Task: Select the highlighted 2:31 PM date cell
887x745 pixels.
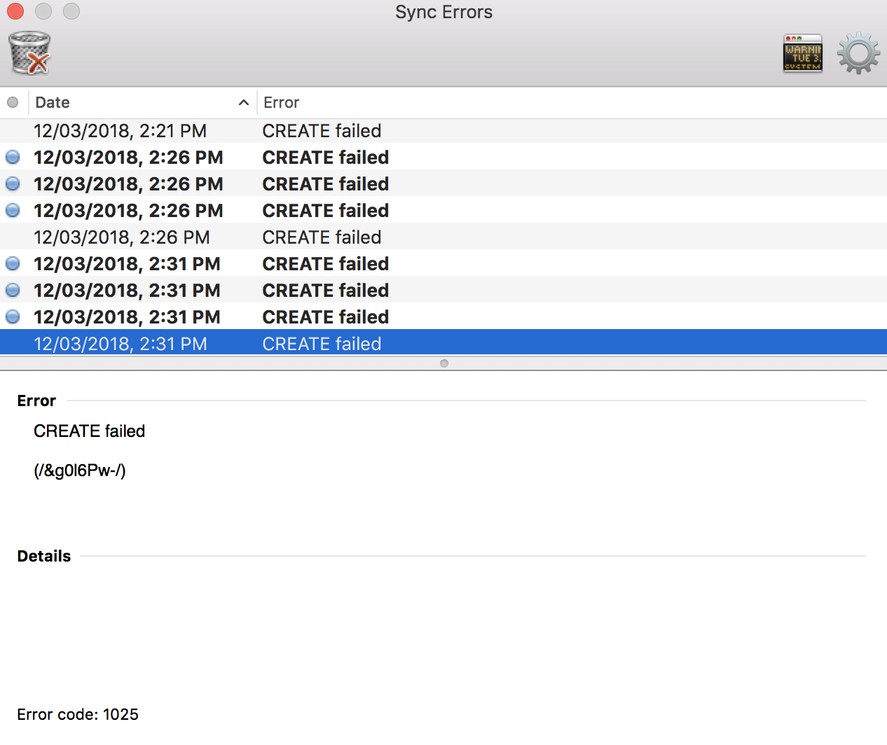Action: [x=121, y=344]
